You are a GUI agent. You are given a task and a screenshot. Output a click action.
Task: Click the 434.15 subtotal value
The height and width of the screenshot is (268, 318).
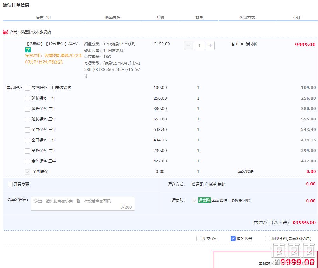click(308, 140)
